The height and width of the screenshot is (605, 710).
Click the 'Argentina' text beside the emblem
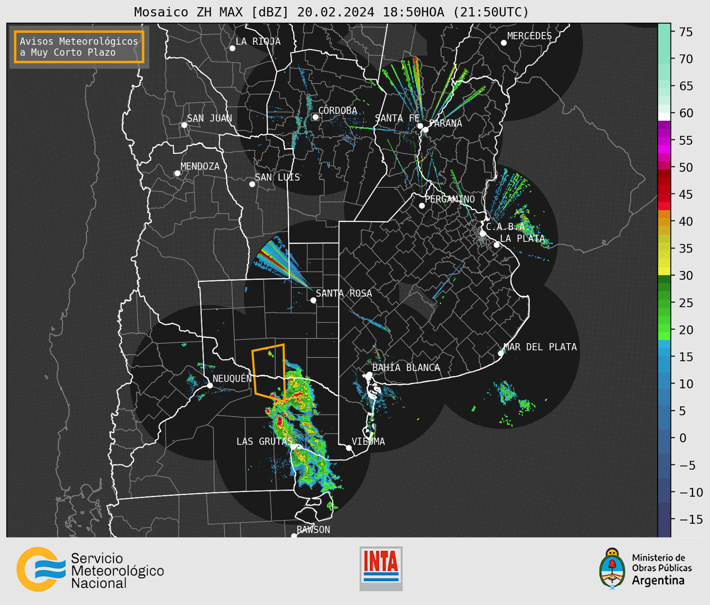pyautogui.click(x=658, y=581)
